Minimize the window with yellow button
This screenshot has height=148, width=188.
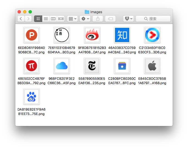click(x=25, y=12)
